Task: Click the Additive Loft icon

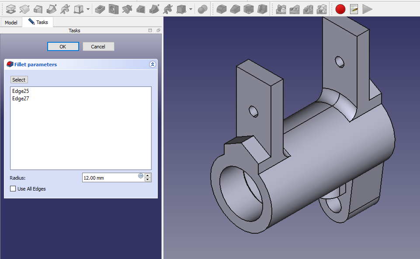Action: point(38,9)
